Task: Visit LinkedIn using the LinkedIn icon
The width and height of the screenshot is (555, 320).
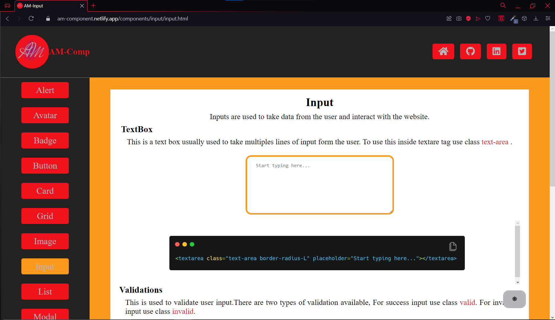Action: (496, 51)
